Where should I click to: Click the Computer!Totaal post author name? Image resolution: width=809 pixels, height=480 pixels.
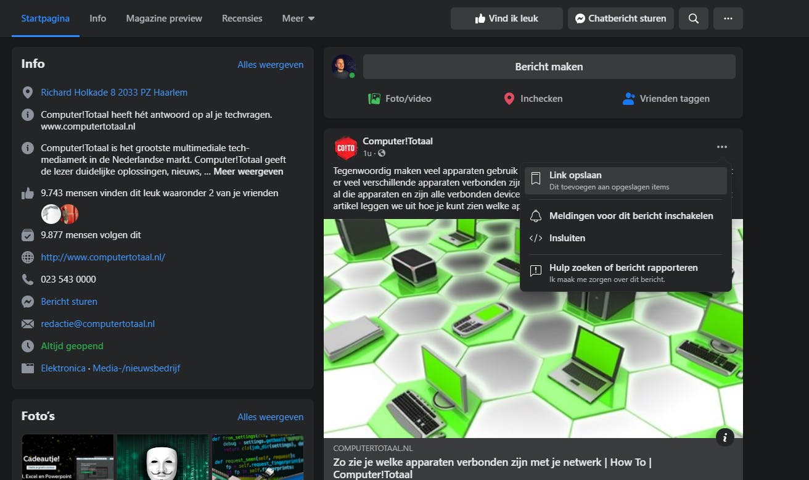point(398,141)
